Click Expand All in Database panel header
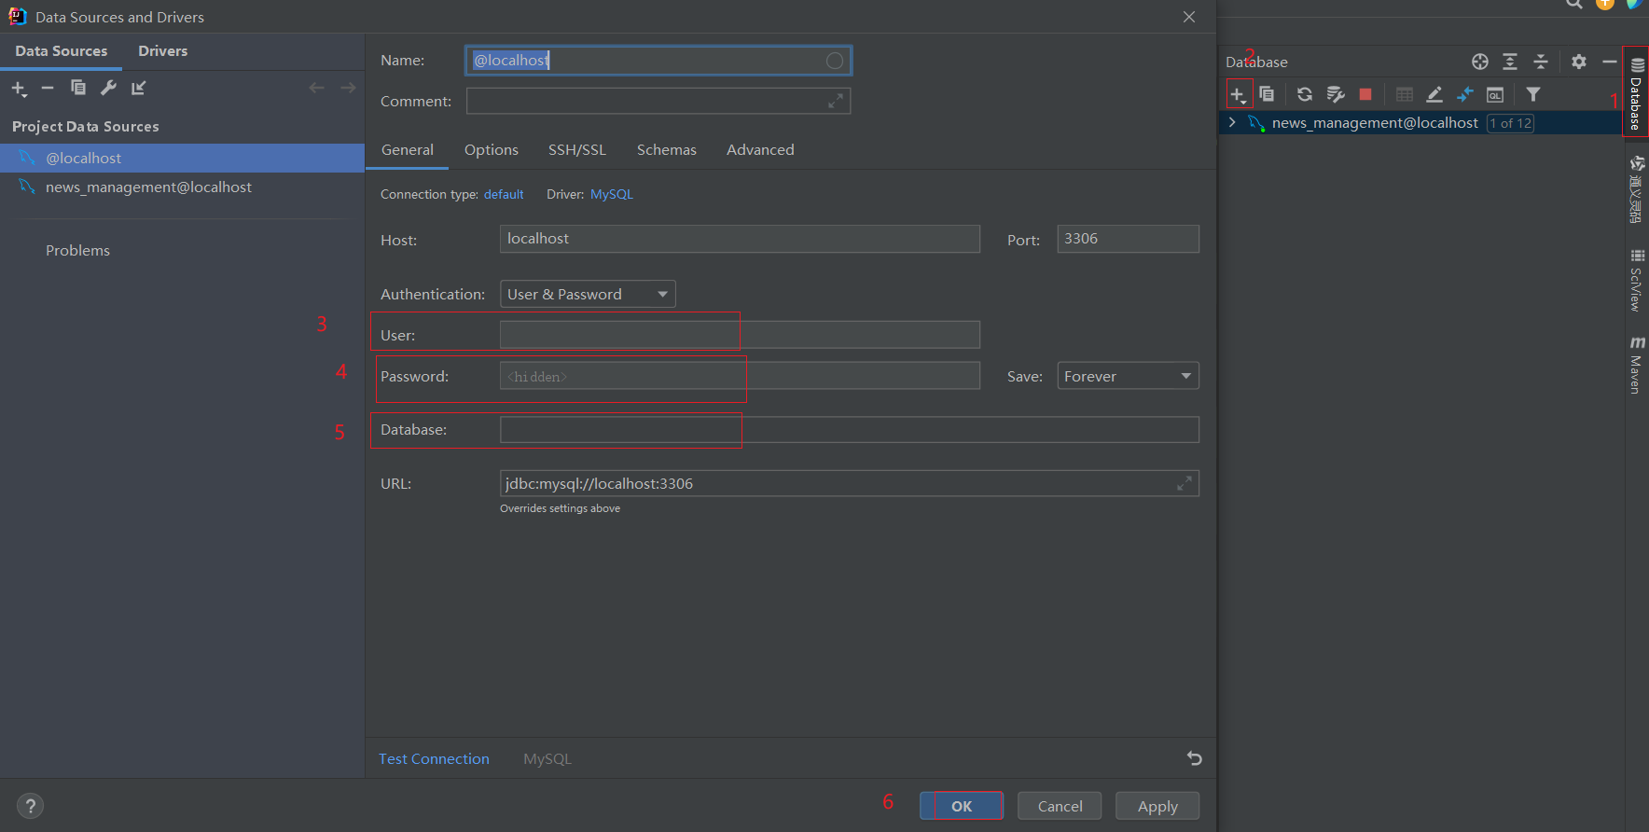 coord(1510,62)
